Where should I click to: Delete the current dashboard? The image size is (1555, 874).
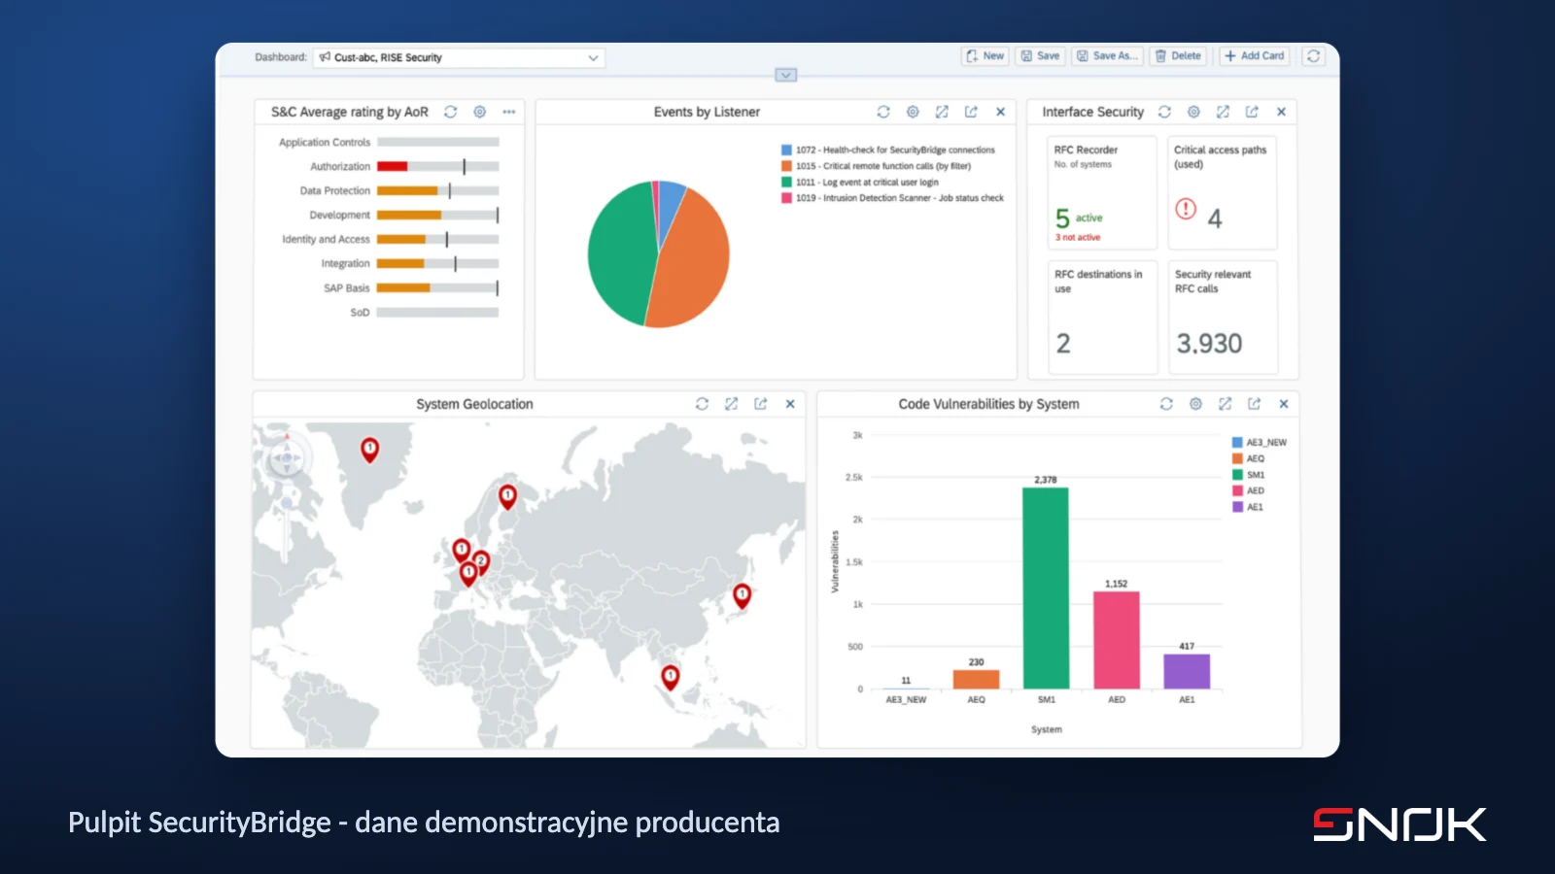click(x=1179, y=56)
